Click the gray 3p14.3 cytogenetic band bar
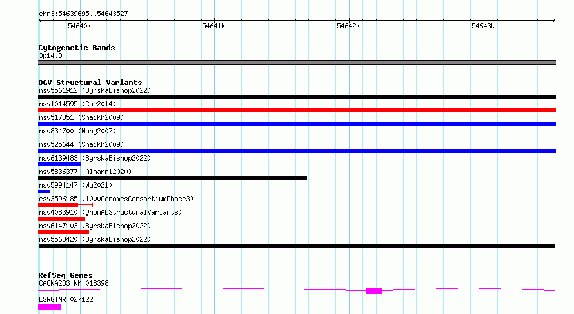Image resolution: width=574 pixels, height=314 pixels. click(x=297, y=63)
